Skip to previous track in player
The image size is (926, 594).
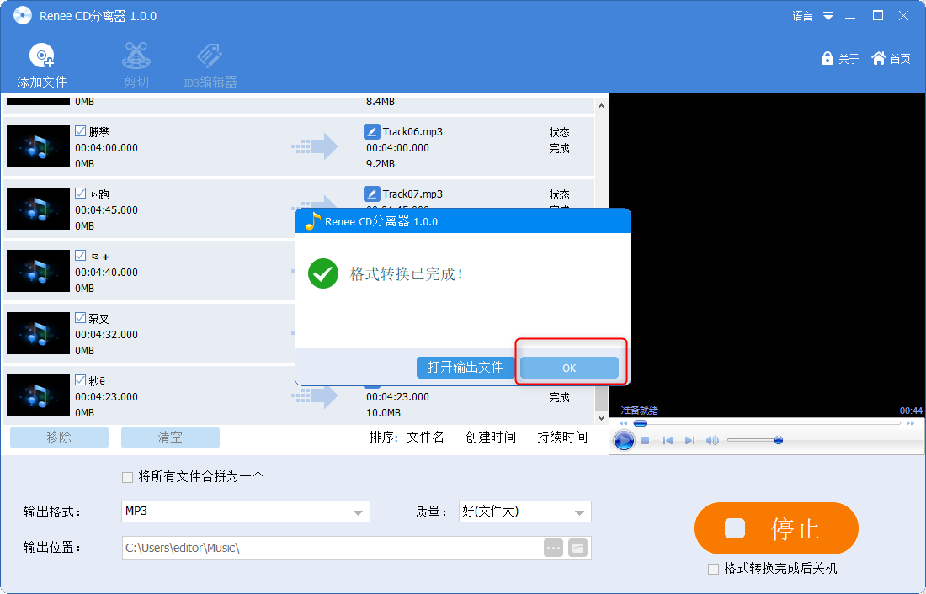point(668,441)
